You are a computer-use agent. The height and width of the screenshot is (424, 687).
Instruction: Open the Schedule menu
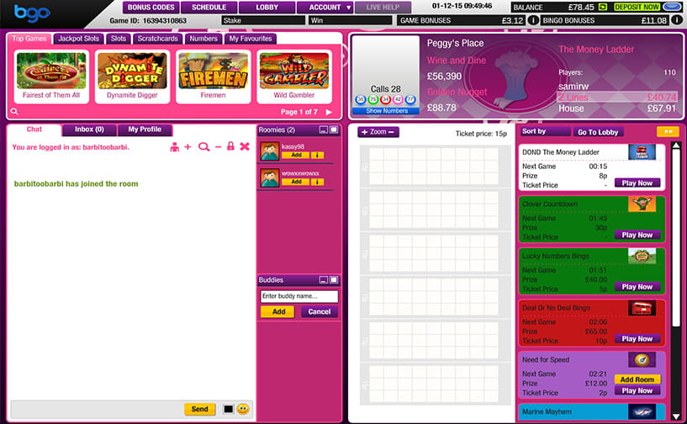(209, 8)
